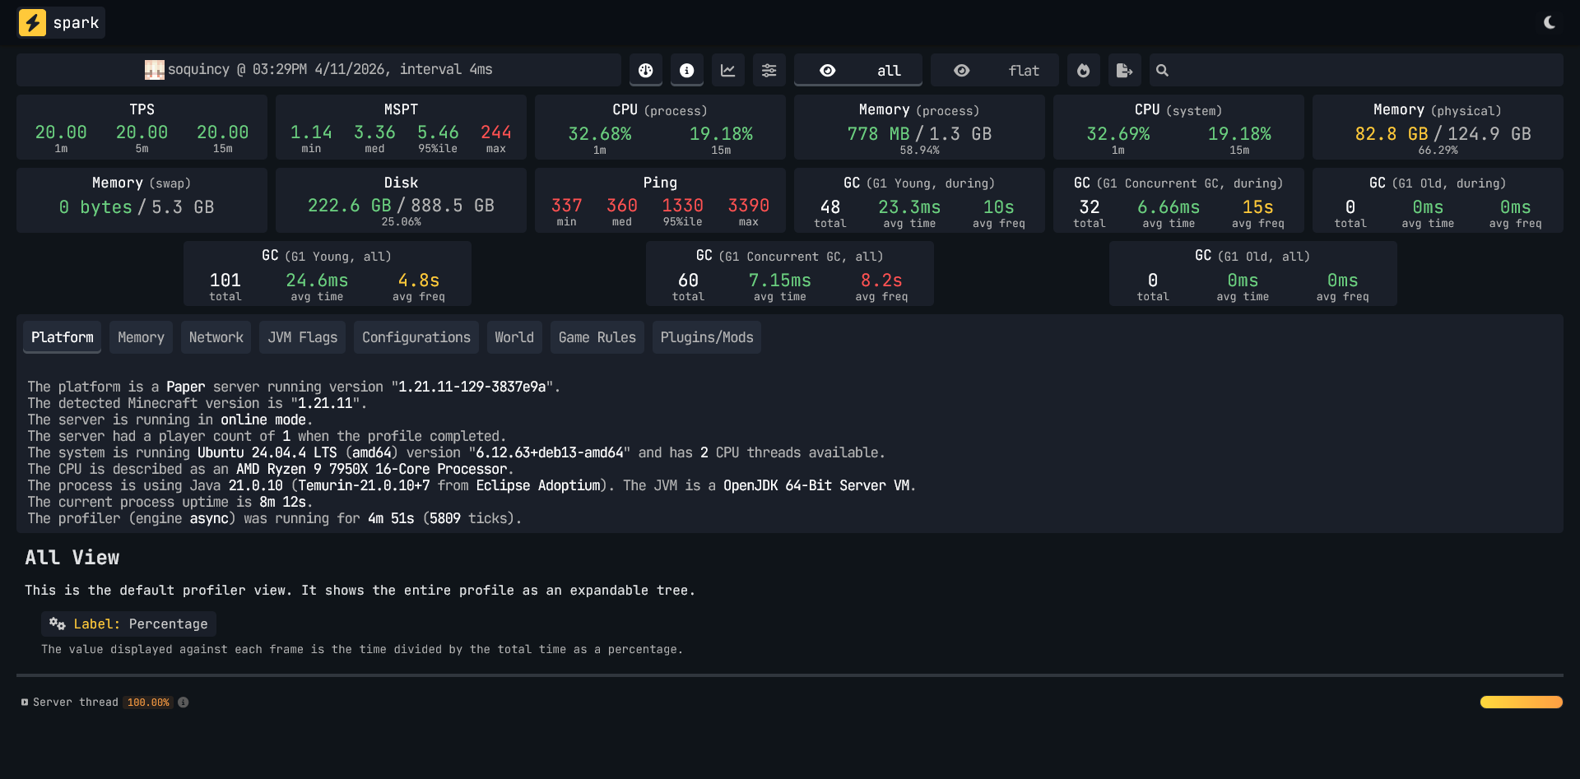Open the graph view with the chart icon
1580x779 pixels.
point(727,70)
